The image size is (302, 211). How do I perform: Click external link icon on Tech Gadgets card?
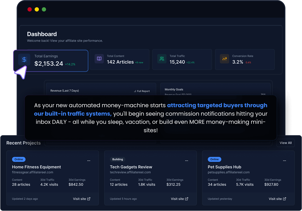point(187,199)
